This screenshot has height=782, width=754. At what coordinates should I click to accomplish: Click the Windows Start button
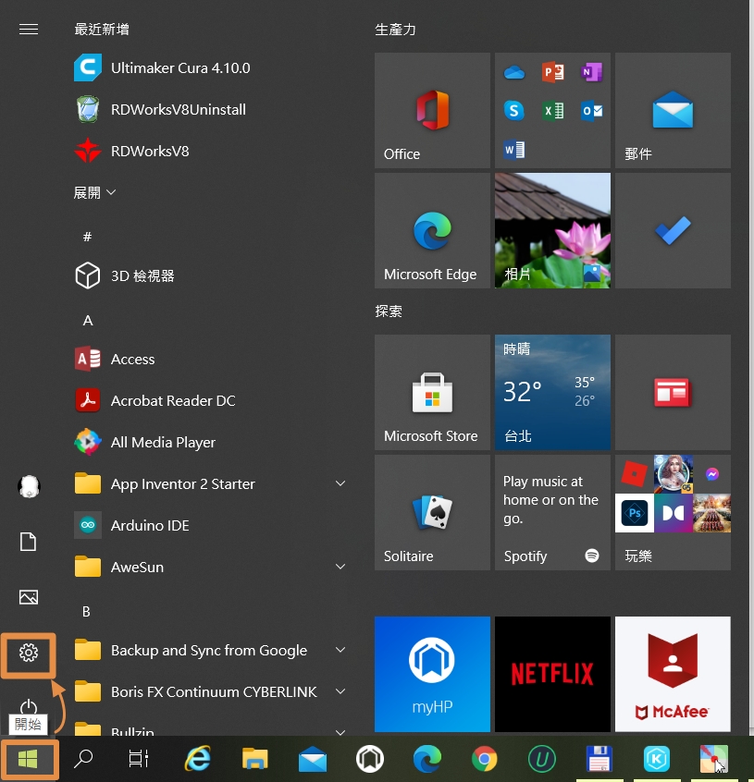point(29,760)
